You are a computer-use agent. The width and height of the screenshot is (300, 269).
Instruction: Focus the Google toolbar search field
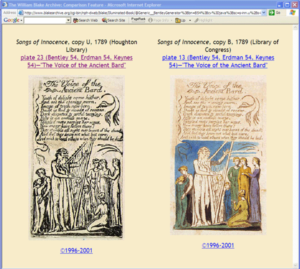45,20
